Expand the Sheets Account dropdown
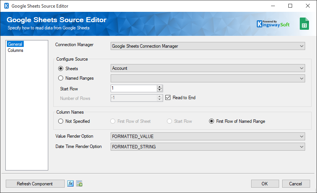This screenshot has width=317, height=193. 208,68
